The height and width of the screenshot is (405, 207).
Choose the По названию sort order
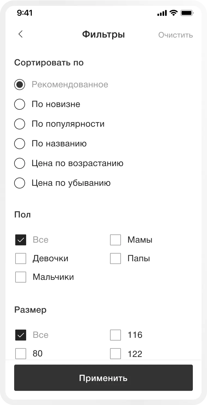coord(20,144)
